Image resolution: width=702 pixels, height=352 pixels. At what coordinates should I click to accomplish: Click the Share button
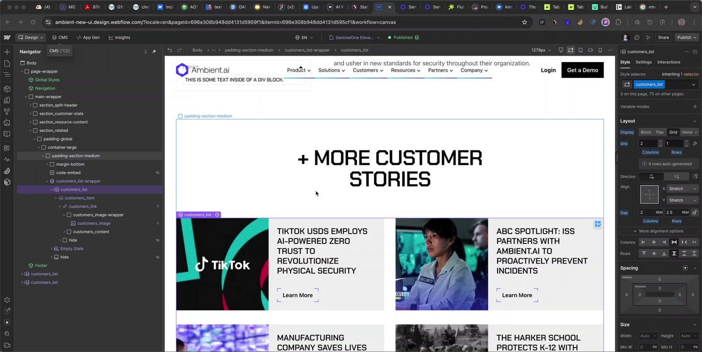[x=663, y=37]
